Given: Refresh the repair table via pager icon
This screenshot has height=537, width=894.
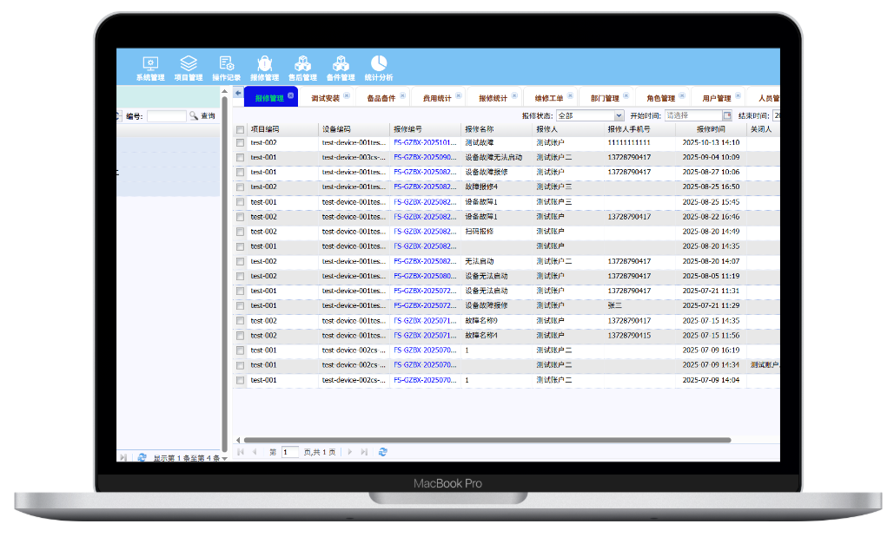Looking at the screenshot, I should coord(383,452).
